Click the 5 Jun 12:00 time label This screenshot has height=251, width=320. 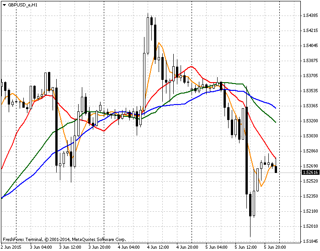click(x=246, y=247)
